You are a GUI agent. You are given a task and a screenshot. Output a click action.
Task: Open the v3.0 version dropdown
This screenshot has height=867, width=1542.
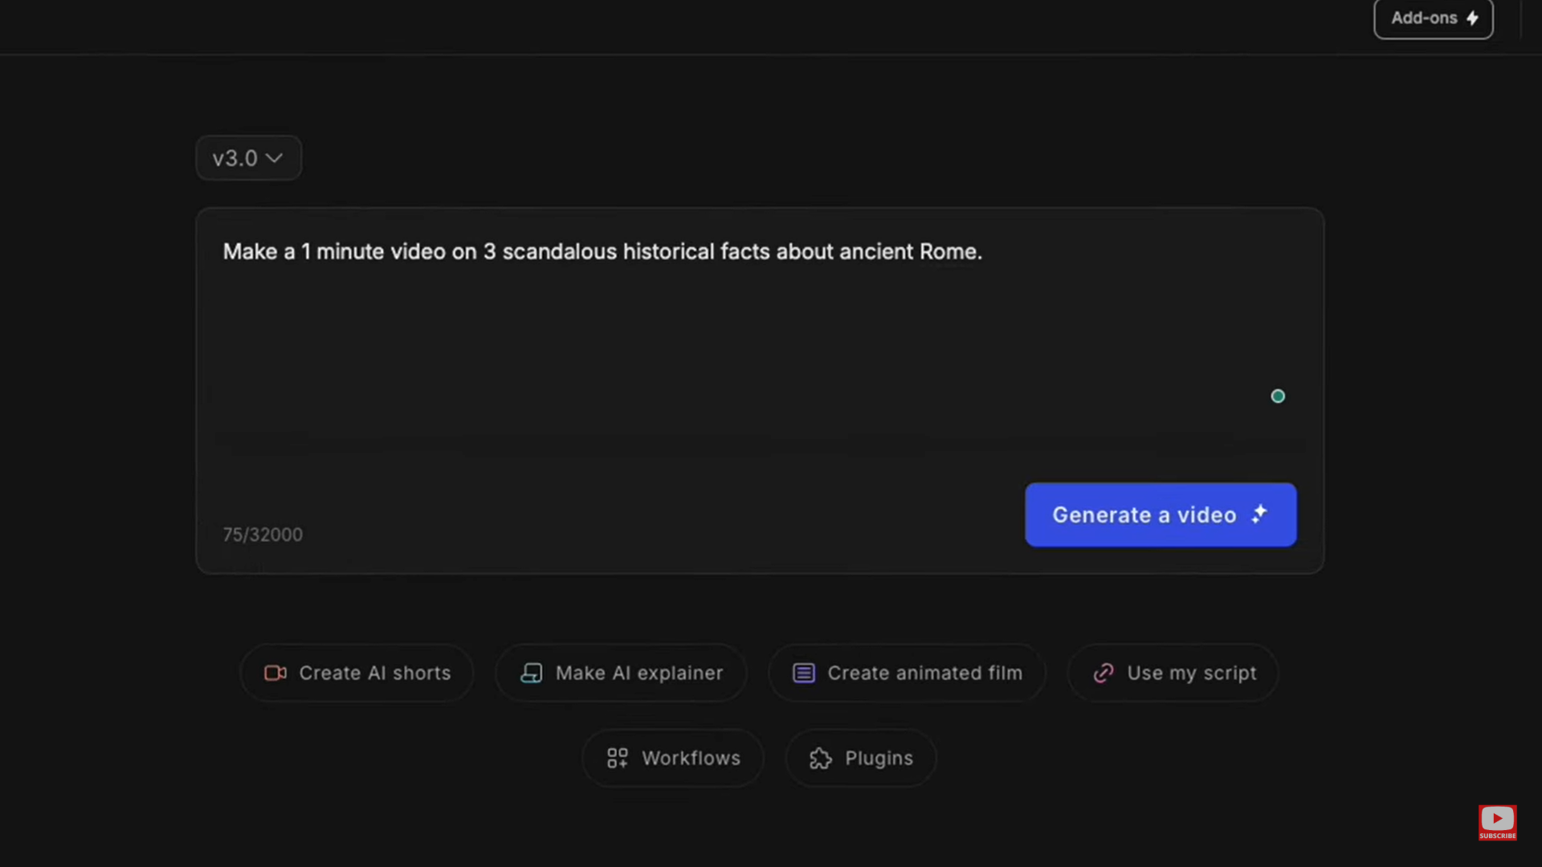coord(247,158)
